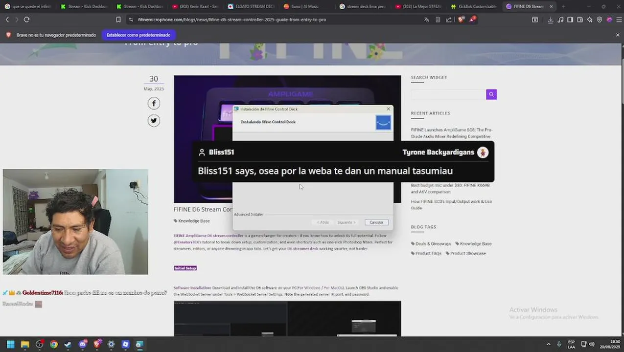Switch to Suno AI Music tab

(x=306, y=6)
